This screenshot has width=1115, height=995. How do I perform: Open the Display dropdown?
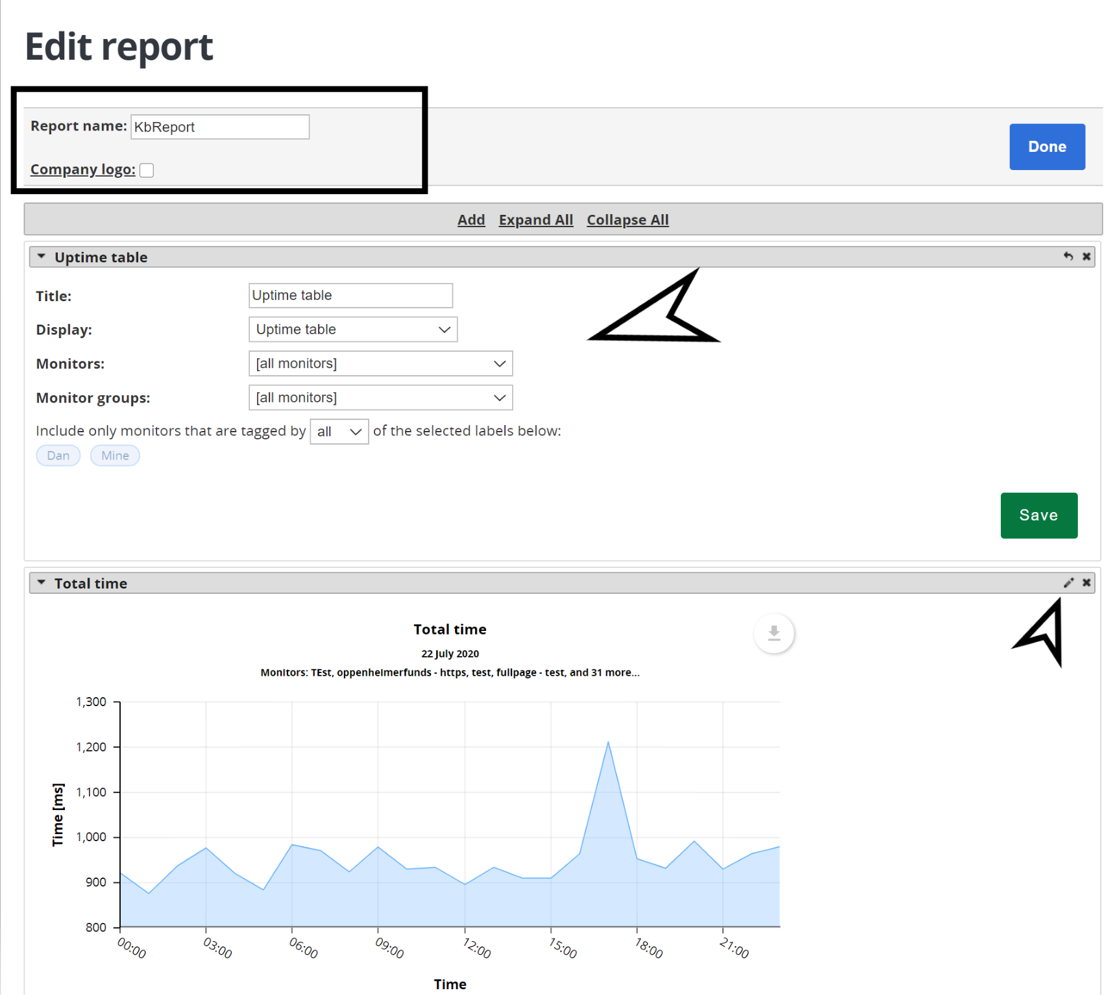point(353,330)
